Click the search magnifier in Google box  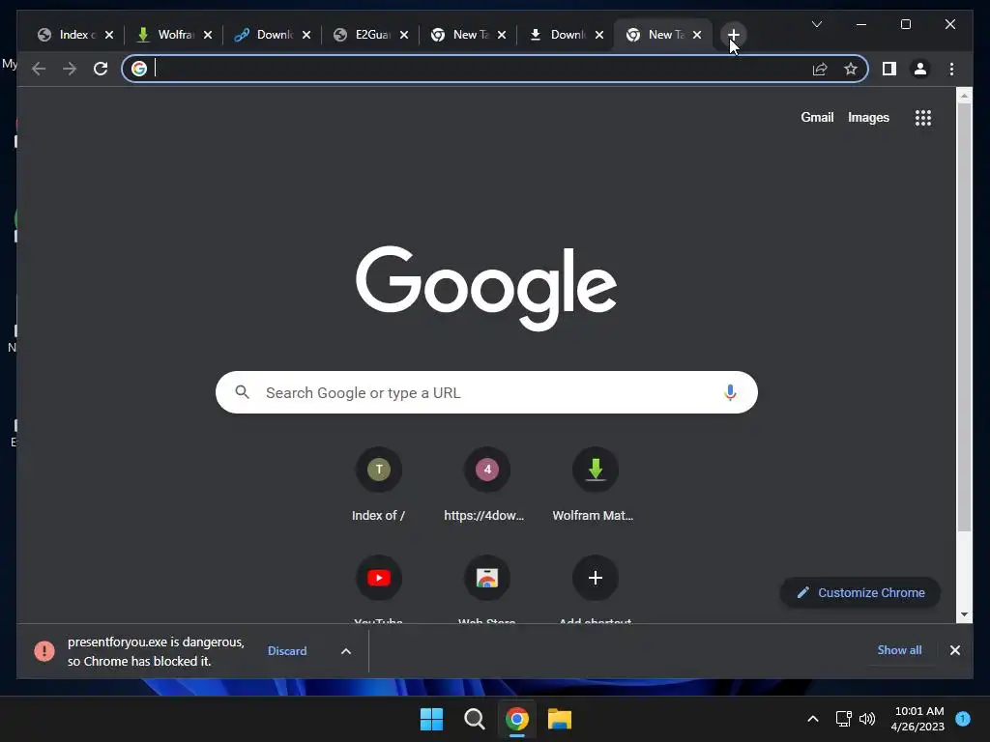pyautogui.click(x=242, y=392)
